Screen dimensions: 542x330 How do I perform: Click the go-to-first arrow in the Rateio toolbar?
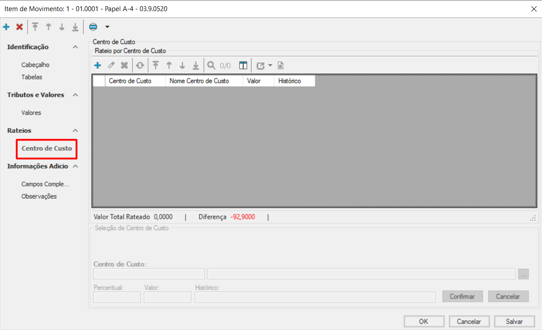coord(155,66)
